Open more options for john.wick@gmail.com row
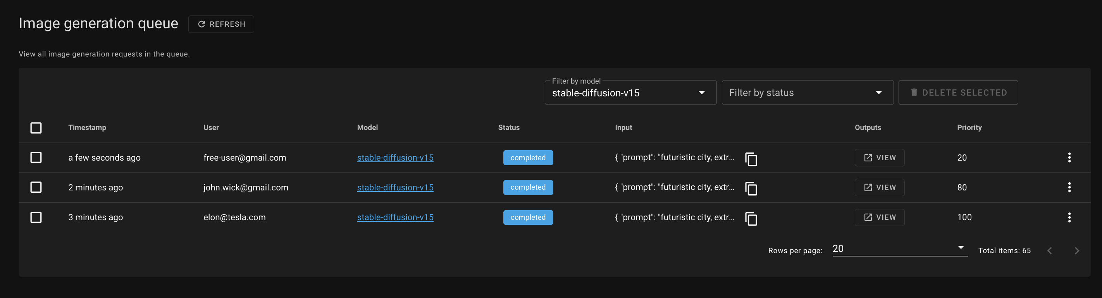Screen dimensions: 1102x298 [1069, 187]
